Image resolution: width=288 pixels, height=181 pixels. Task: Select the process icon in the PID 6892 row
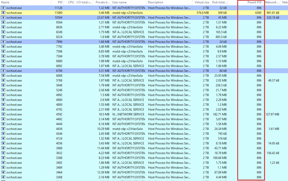tap(3, 66)
